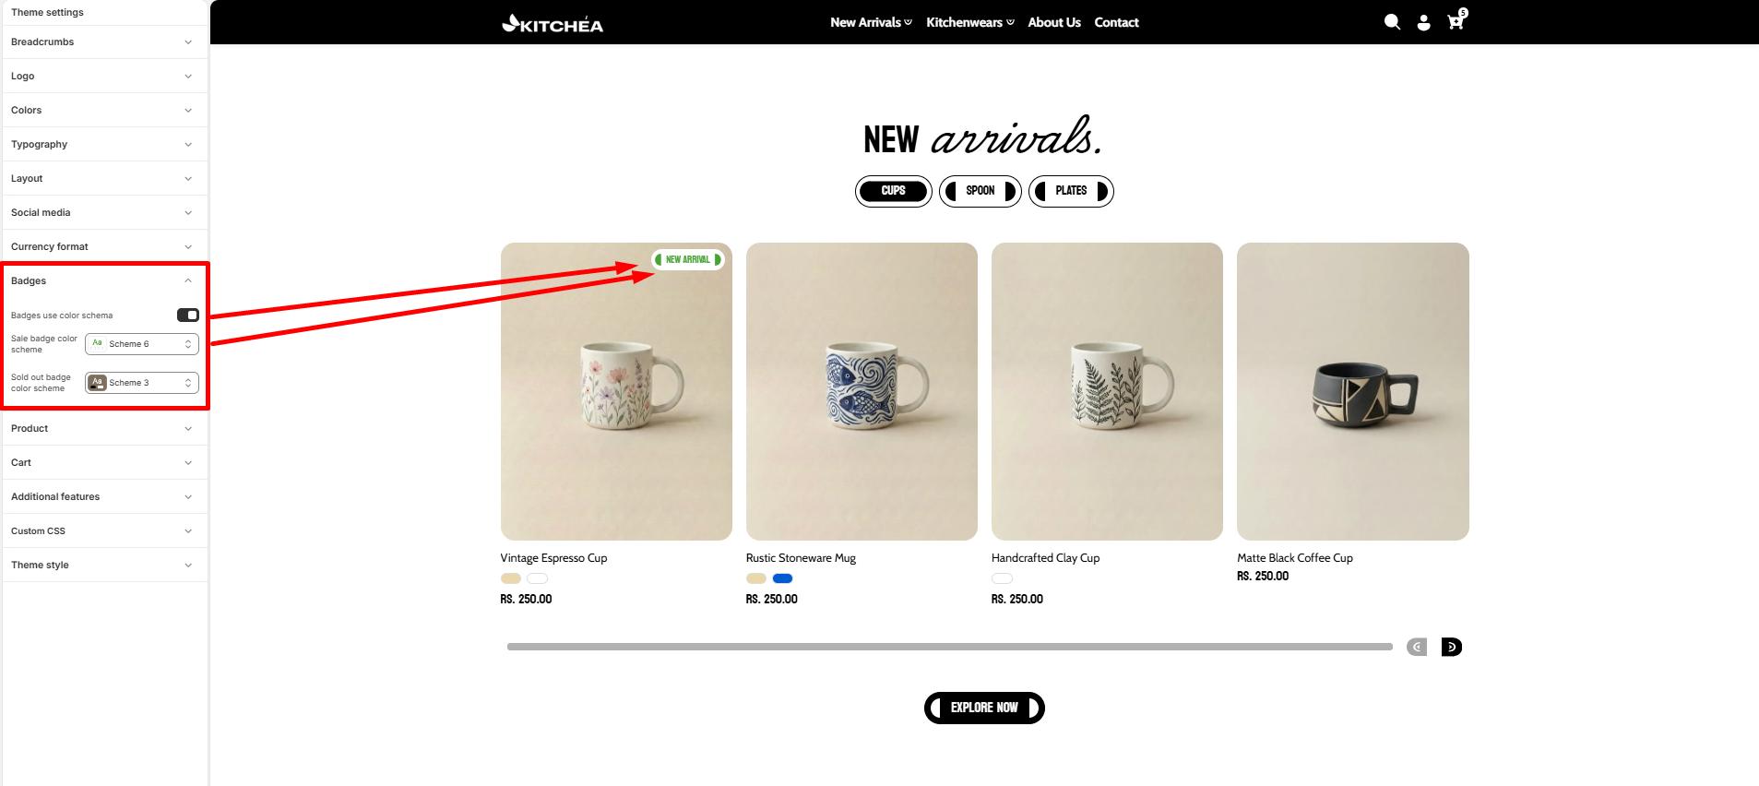Open the New Arrivals menu

pyautogui.click(x=871, y=22)
